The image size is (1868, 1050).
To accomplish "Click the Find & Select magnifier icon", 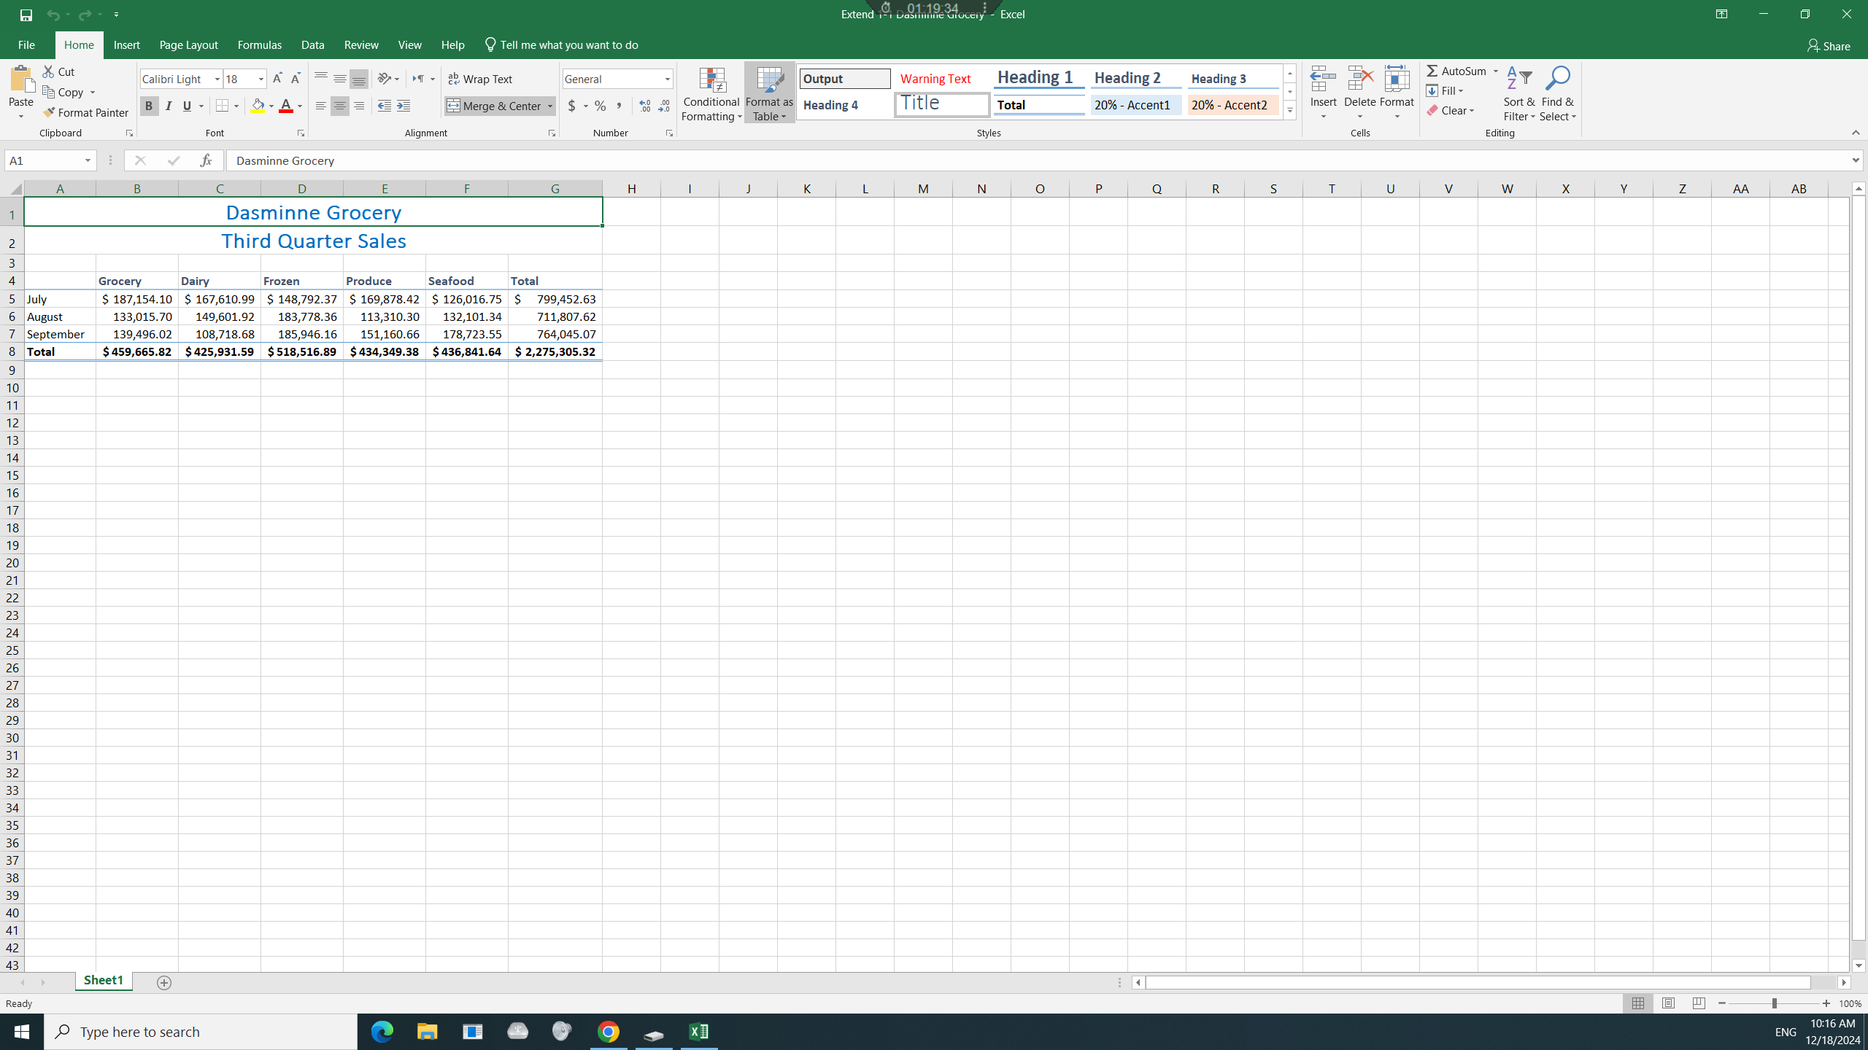I will 1557,79.
